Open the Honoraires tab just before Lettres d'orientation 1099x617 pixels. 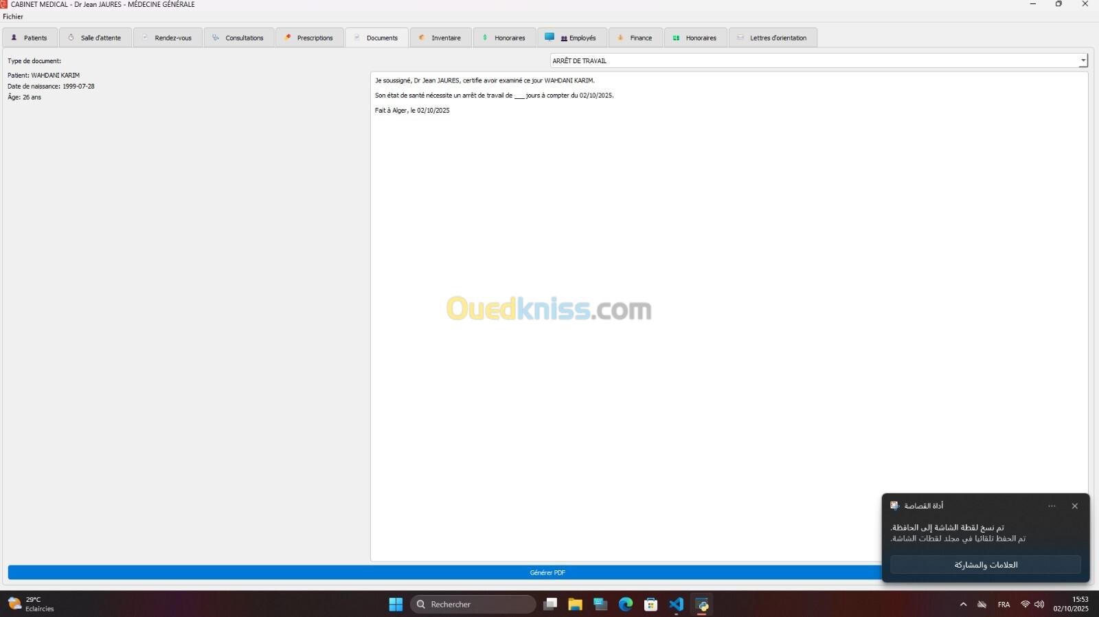696,38
